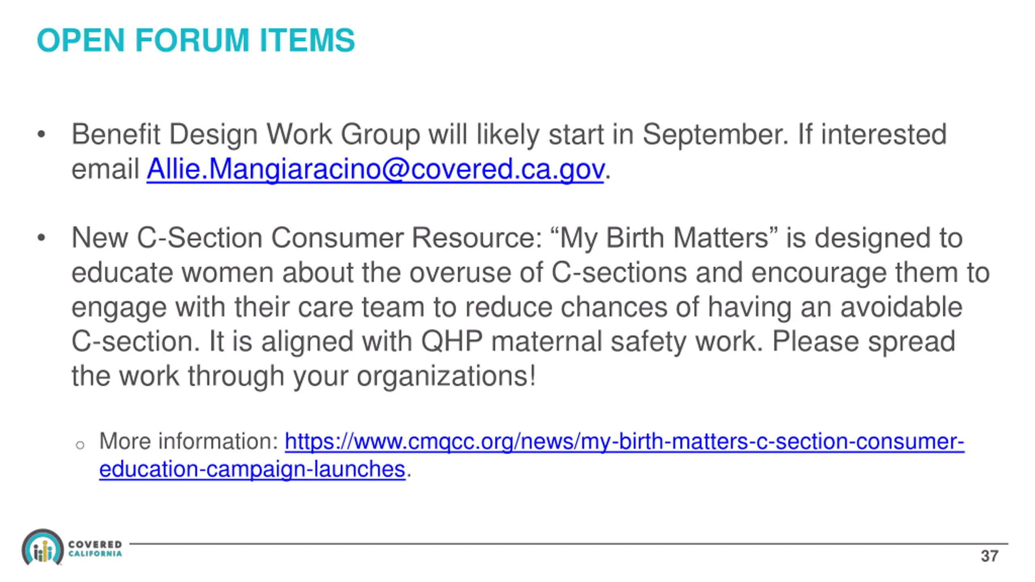Click the education-campaign-launches link continuation
Image resolution: width=1035 pixels, height=582 pixels.
[x=252, y=469]
